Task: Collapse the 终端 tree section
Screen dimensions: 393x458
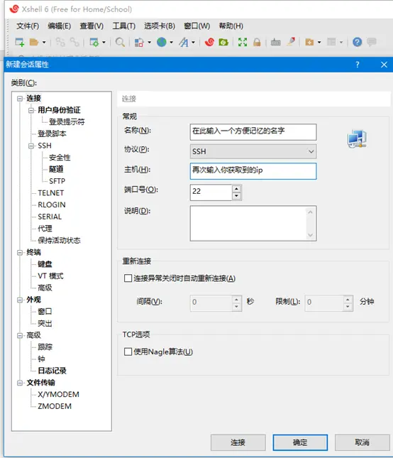Action: [20, 252]
